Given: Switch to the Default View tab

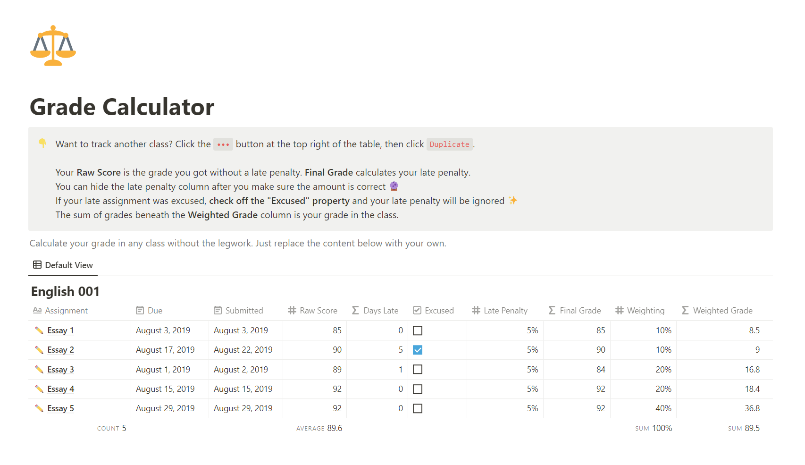Looking at the screenshot, I should click(x=69, y=265).
